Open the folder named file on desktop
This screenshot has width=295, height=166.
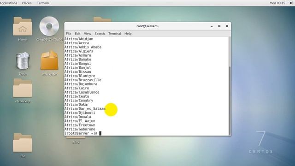click(23, 142)
